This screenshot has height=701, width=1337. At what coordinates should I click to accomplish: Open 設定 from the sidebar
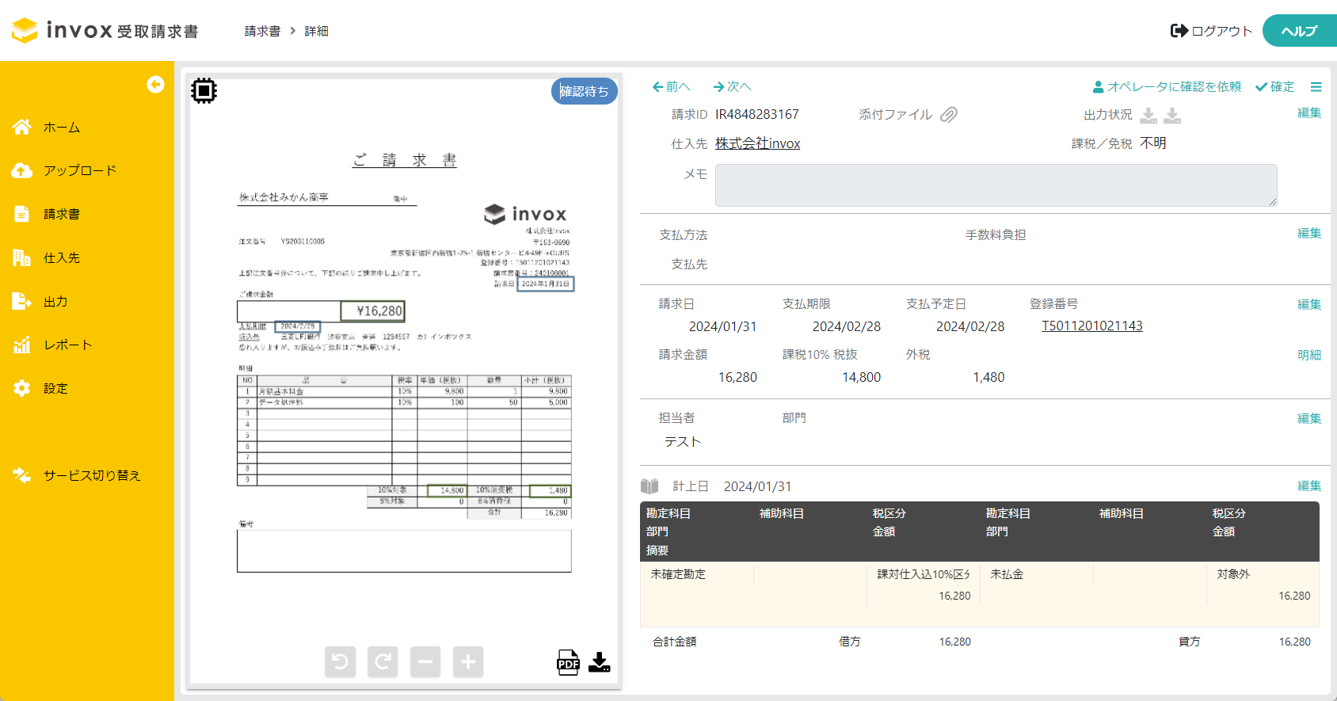tap(55, 389)
